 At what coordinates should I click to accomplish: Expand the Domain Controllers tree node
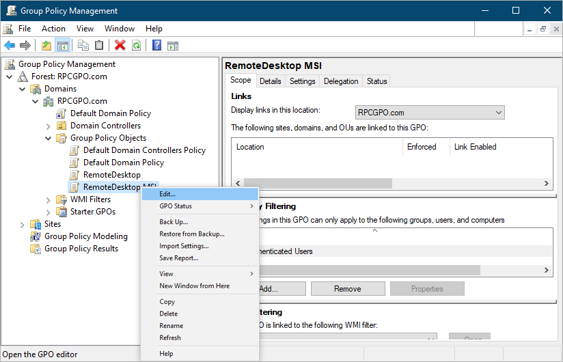coord(48,126)
